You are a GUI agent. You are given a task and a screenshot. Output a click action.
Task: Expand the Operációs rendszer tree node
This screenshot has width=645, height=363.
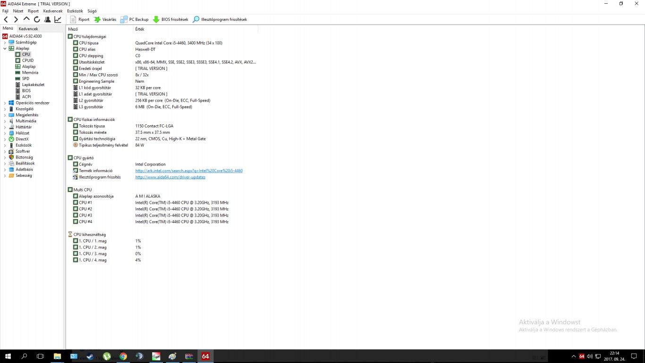click(x=5, y=103)
